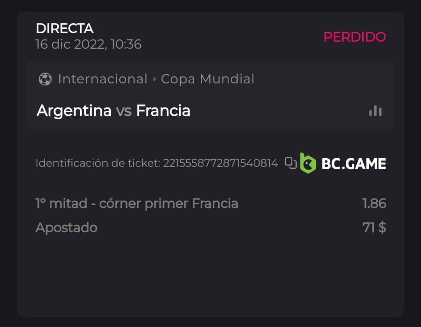Image resolution: width=421 pixels, height=327 pixels.
Task: Click the 1.86 odds value
Action: [374, 203]
